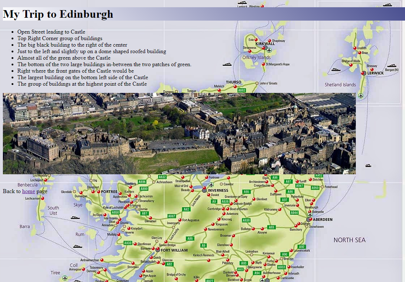Click the Orkney Islands label
Viewport: 405px width, 282px height.
[256, 57]
